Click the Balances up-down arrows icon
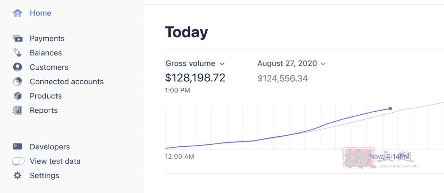Screen dimensions: 444x193 point(17,53)
